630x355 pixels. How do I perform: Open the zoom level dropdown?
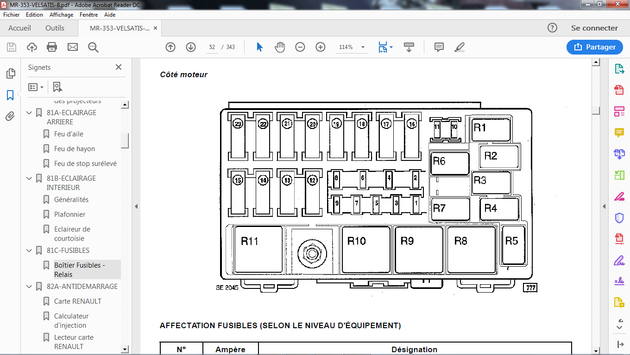(x=363, y=47)
